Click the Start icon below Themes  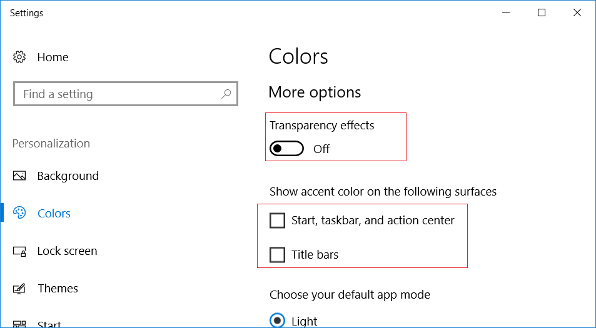[x=19, y=324]
